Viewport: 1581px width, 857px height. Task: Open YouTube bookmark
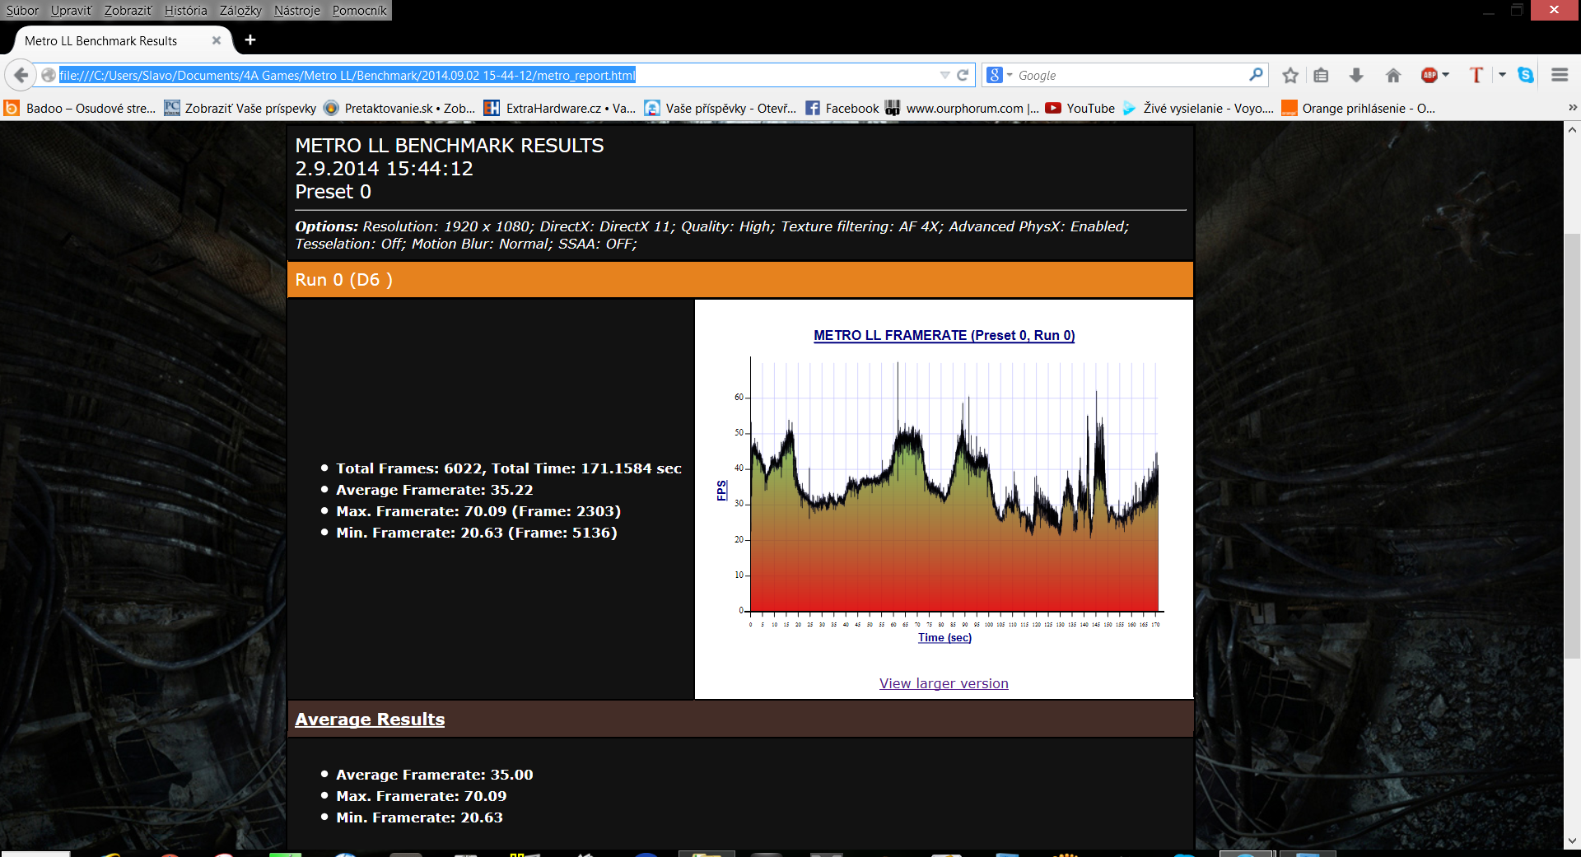[1080, 108]
